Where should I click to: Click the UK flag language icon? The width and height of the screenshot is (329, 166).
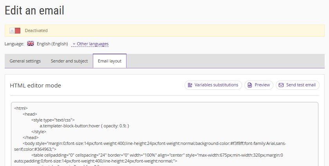[x=31, y=44]
